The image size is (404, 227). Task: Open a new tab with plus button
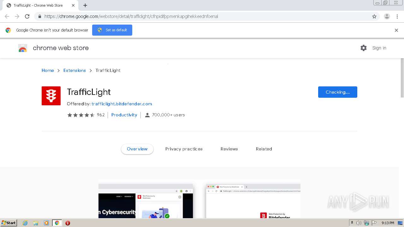tap(85, 5)
